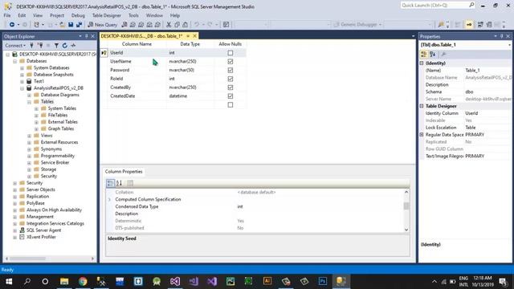Screen dimensions: 514x289
Task: Click the Windows Start button
Action: click(9, 281)
